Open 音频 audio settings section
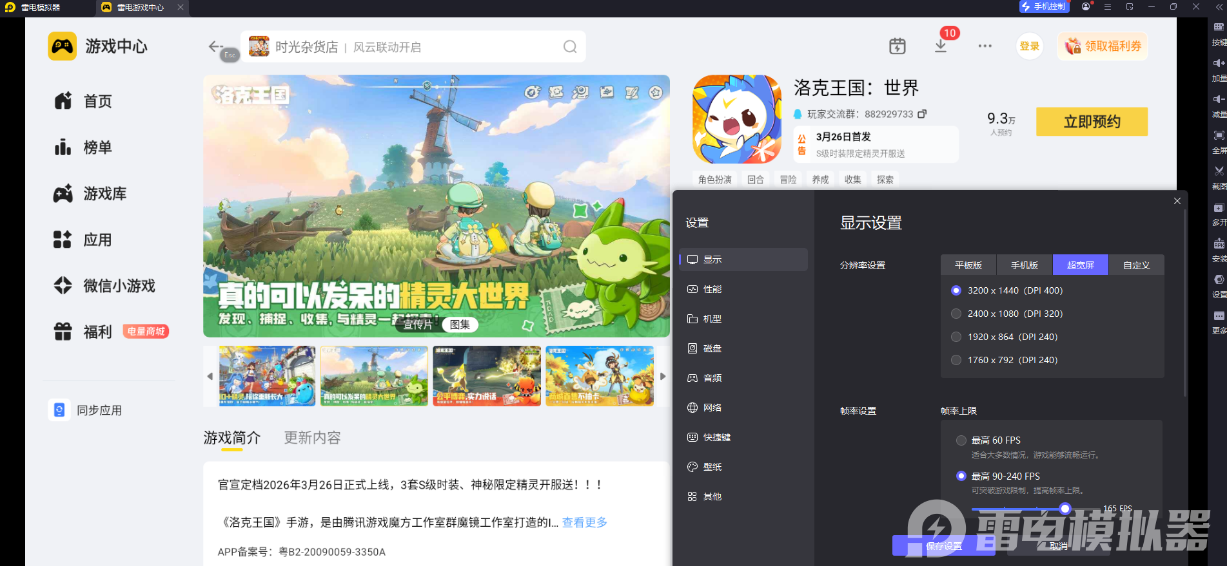 [743, 378]
